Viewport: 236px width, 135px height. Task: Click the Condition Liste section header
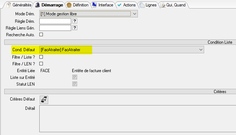click(220, 42)
